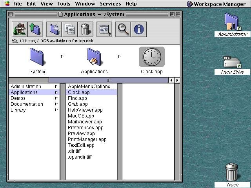Select MacOS.app in the file list
This screenshot has width=251, height=188.
tap(91, 116)
